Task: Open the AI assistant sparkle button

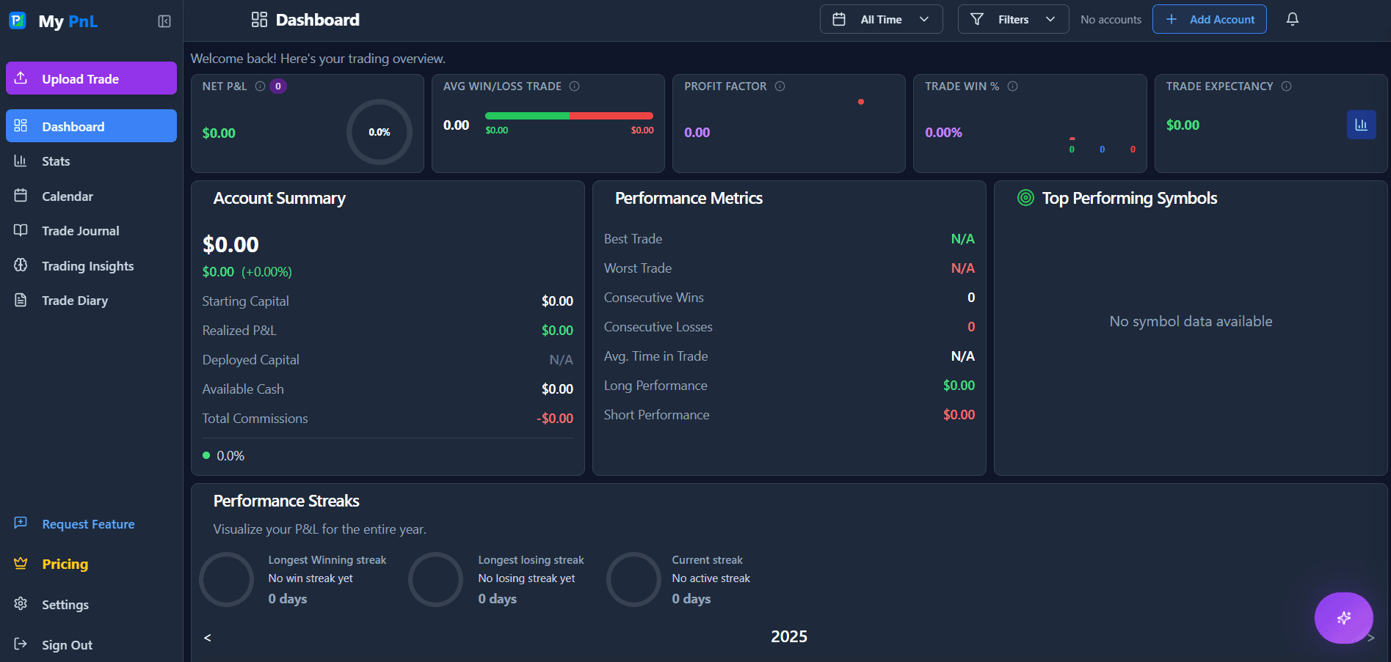Action: [1343, 618]
